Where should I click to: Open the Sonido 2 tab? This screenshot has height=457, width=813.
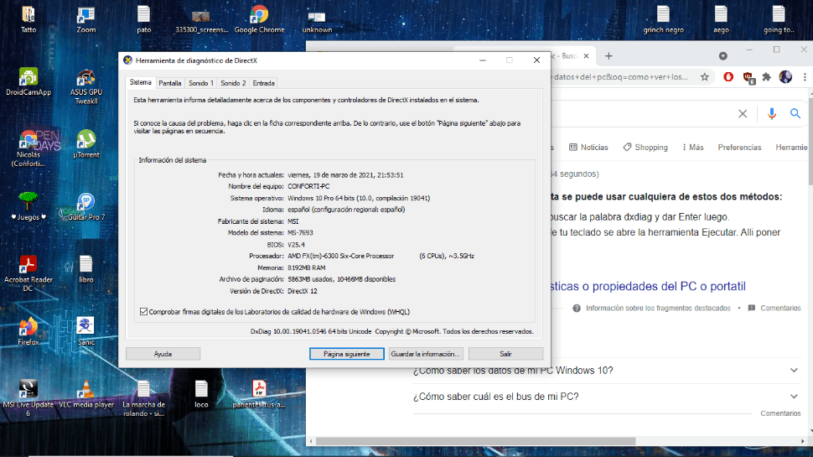pos(233,83)
